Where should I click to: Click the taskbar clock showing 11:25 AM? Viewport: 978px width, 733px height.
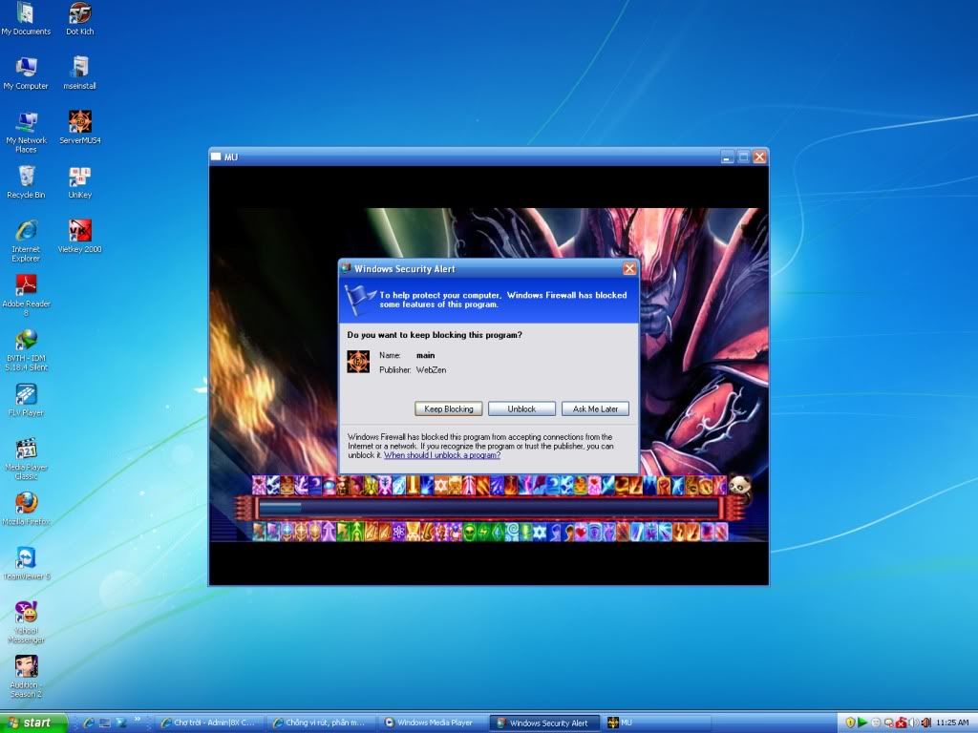click(x=952, y=723)
